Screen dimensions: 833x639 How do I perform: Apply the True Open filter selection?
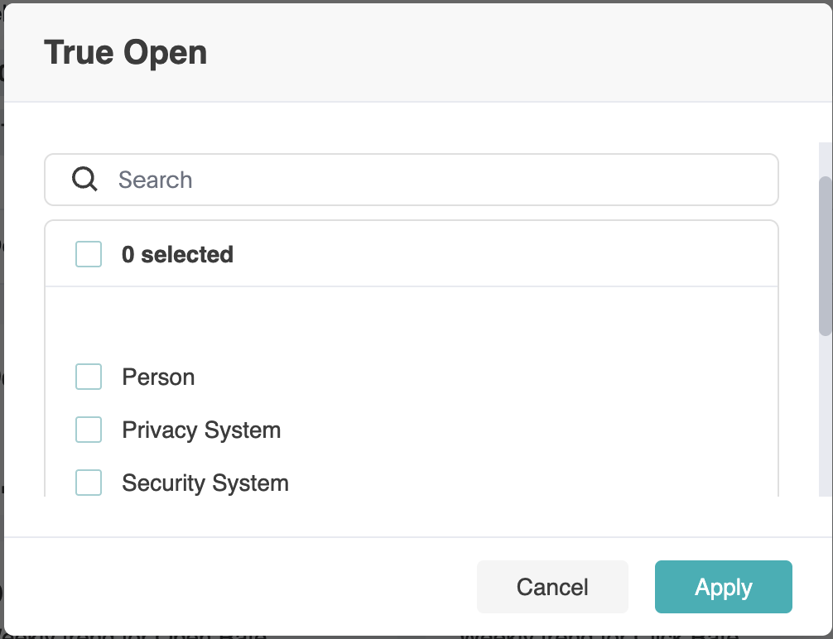[724, 587]
